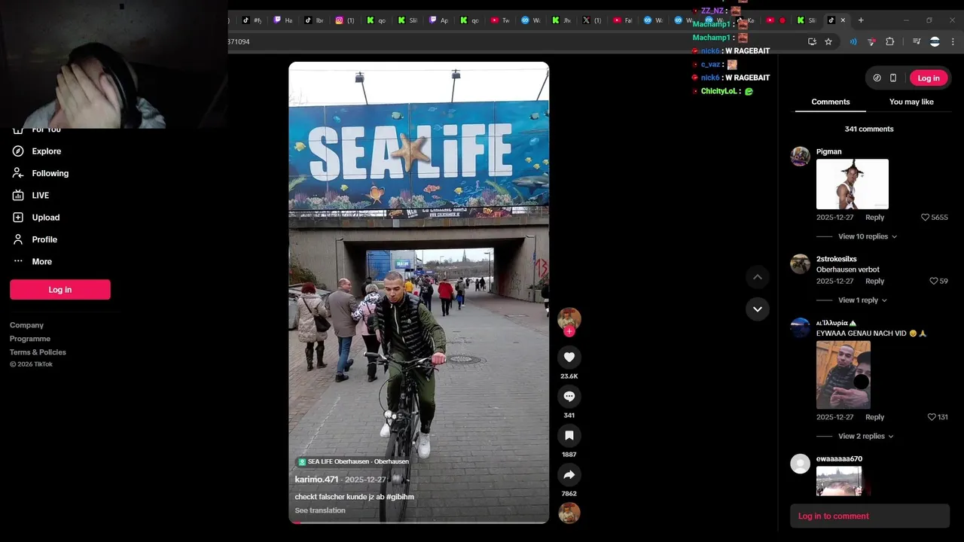Image resolution: width=964 pixels, height=542 pixels.
Task: Open the karimo.471 username on the video
Action: (316, 480)
